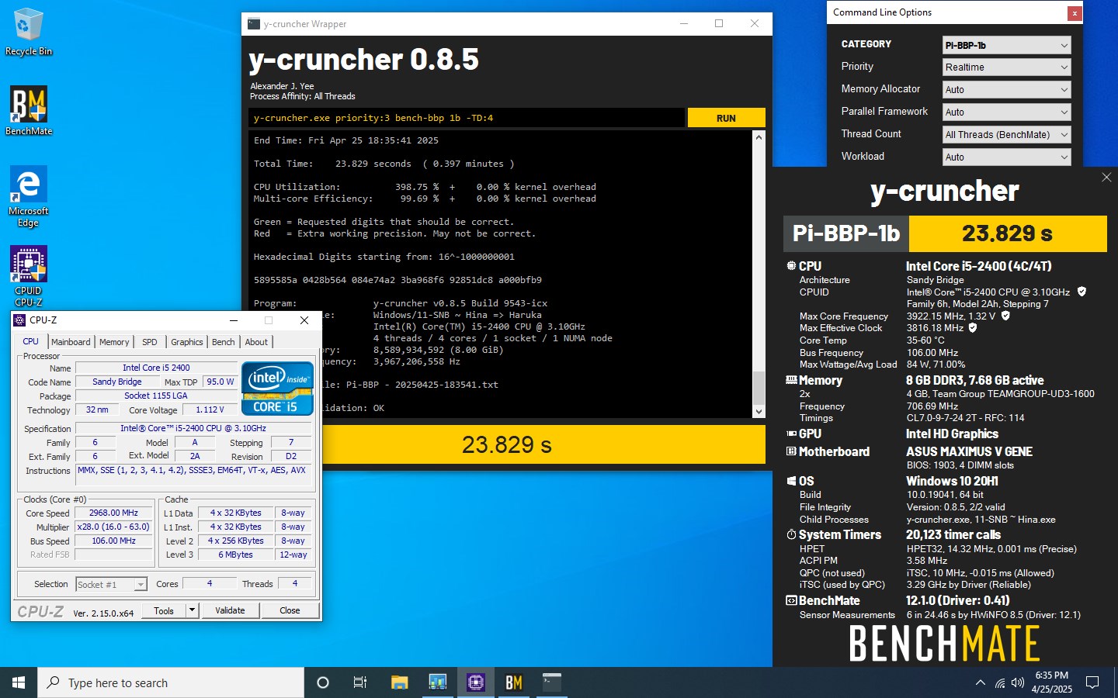
Task: Open the Workload dropdown
Action: click(x=1007, y=157)
